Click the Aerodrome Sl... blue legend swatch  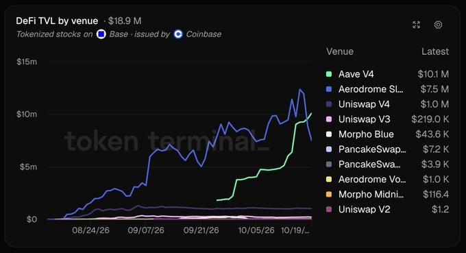(x=329, y=89)
